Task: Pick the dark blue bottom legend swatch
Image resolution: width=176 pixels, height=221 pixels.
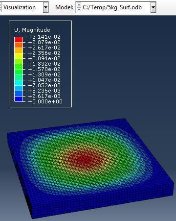Action: 19,99
